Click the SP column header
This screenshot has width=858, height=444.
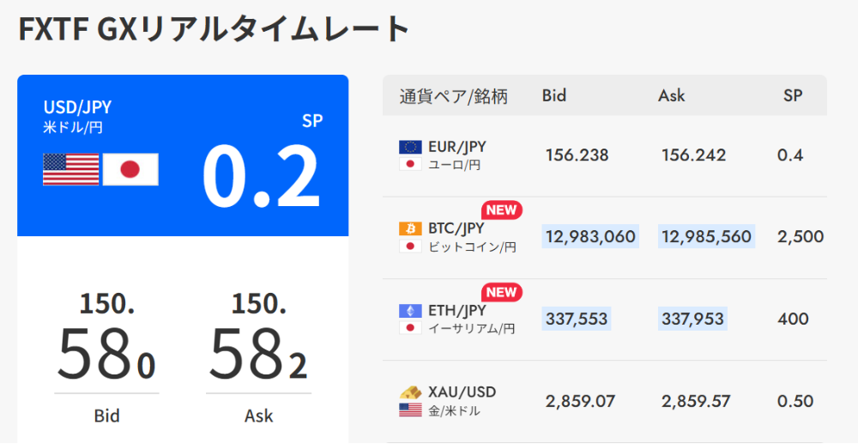click(x=793, y=95)
